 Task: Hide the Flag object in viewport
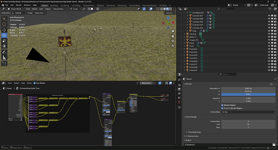tap(269, 31)
